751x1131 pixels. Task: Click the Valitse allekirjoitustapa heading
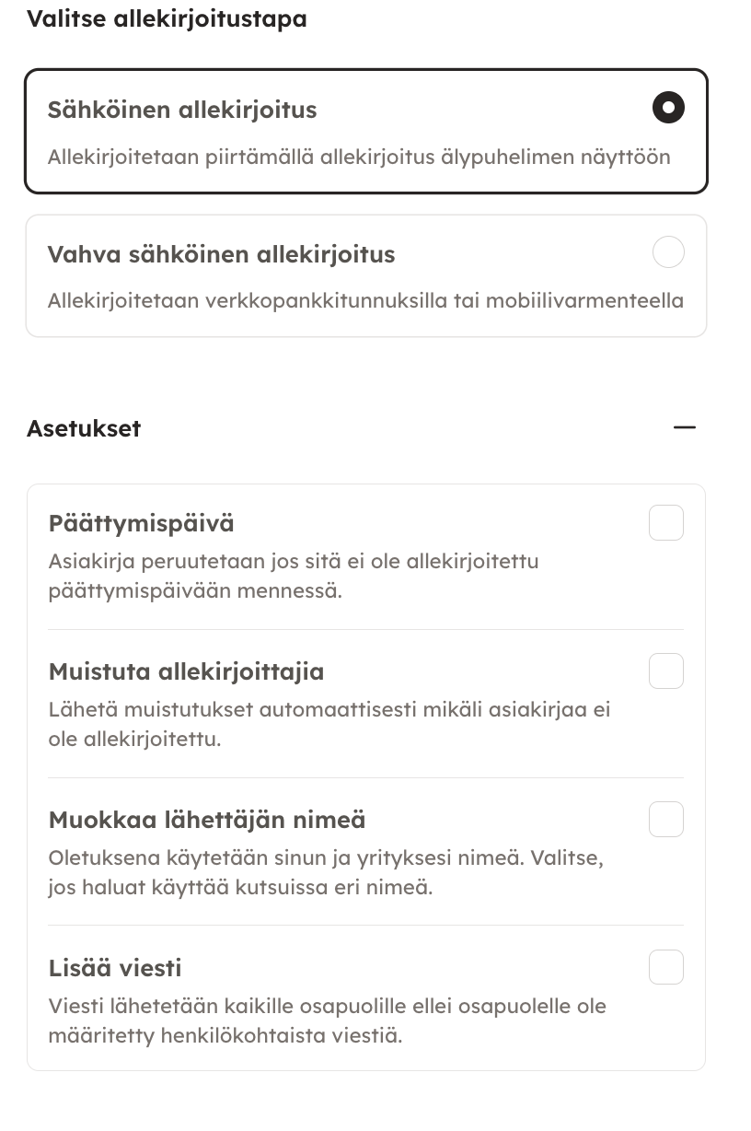167,18
